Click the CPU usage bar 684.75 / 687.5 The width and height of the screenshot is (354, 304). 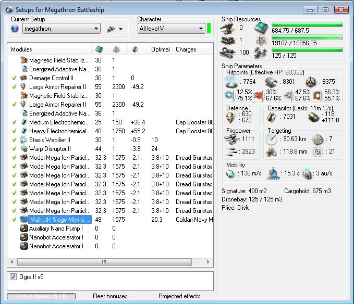click(x=307, y=25)
